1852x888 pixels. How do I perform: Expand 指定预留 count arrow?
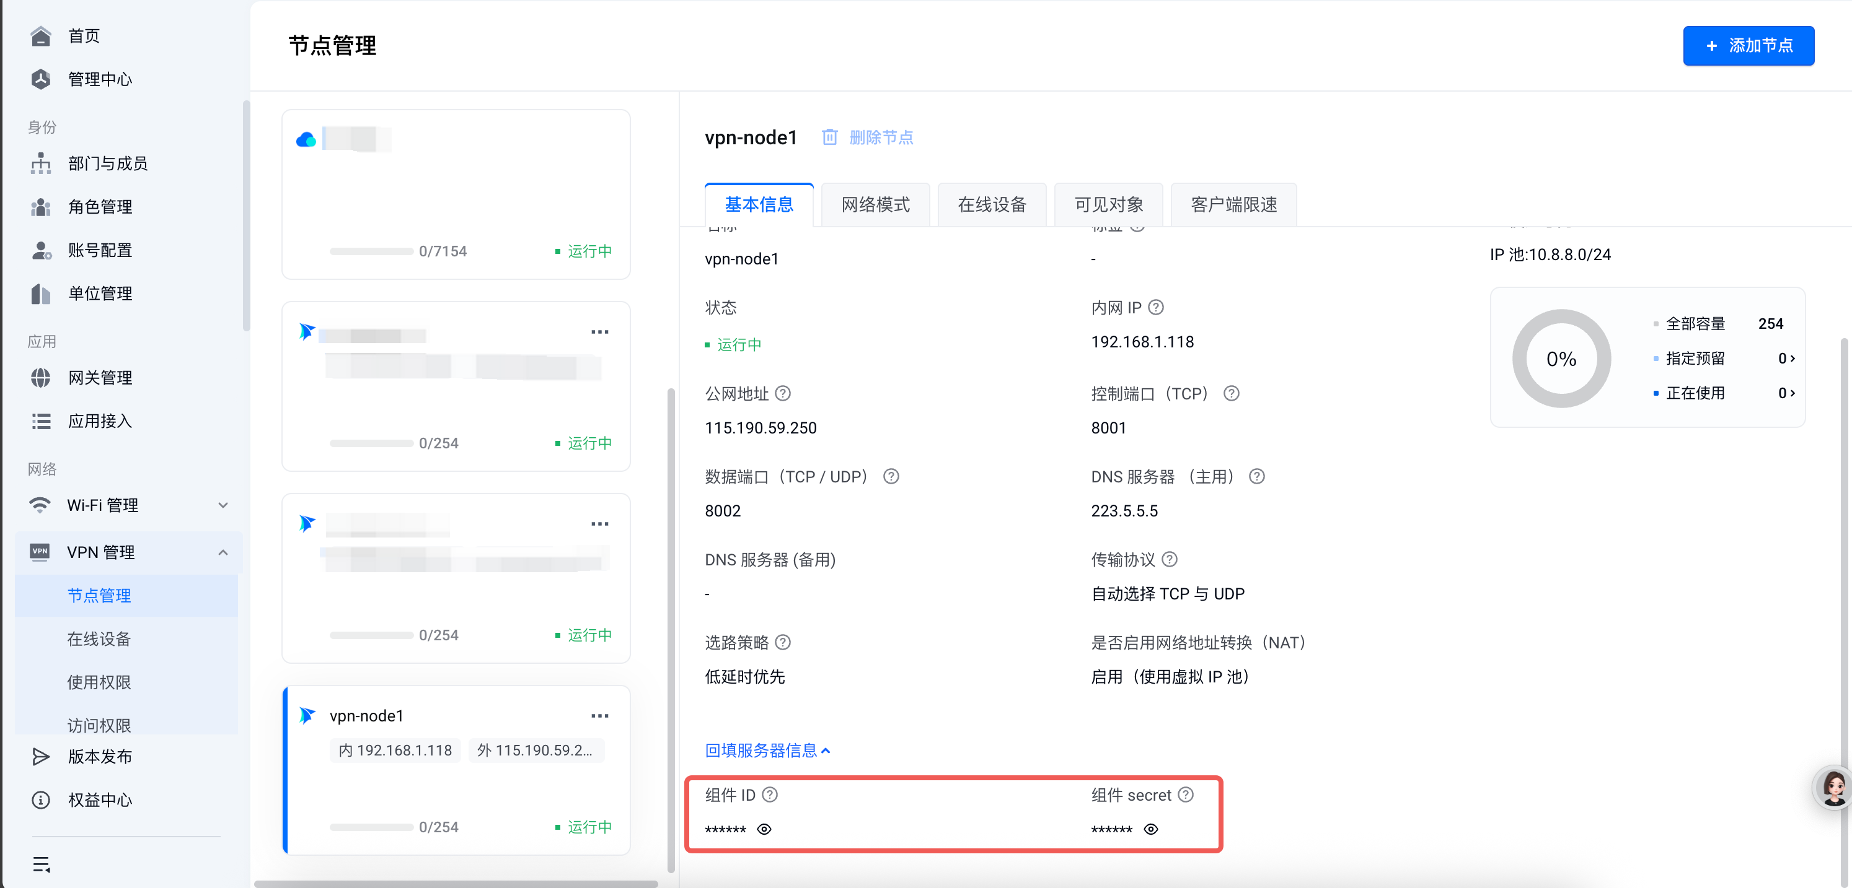1792,359
